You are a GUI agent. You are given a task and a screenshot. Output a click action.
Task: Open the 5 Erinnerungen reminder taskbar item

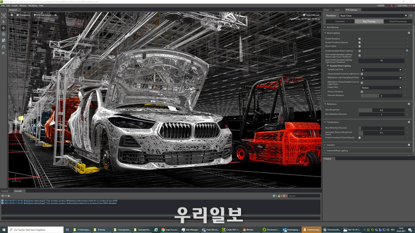coord(311,229)
